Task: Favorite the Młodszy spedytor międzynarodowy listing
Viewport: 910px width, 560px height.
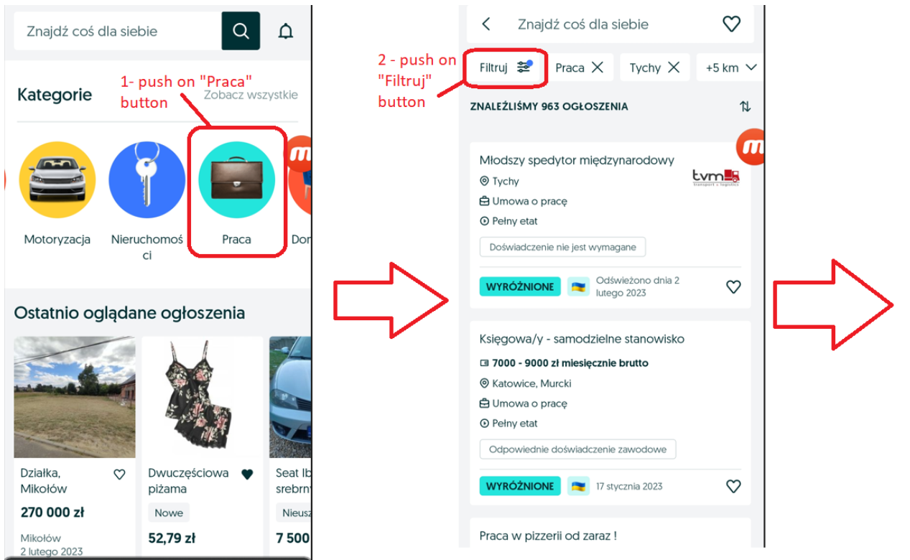Action: coord(733,286)
